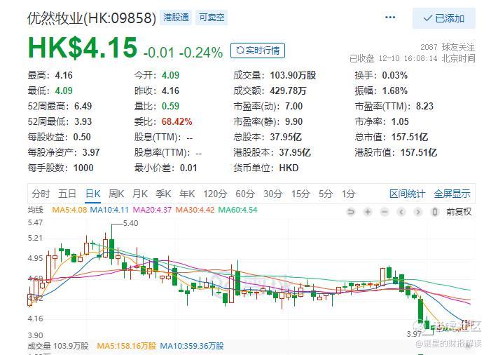Click the 5.40 high marker on chart
This screenshot has height=355, width=491.
pyautogui.click(x=130, y=223)
